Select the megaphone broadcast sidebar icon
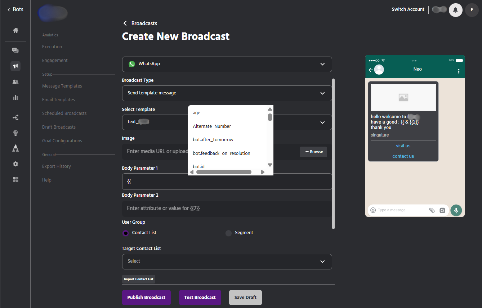The image size is (482, 308). coord(15,66)
